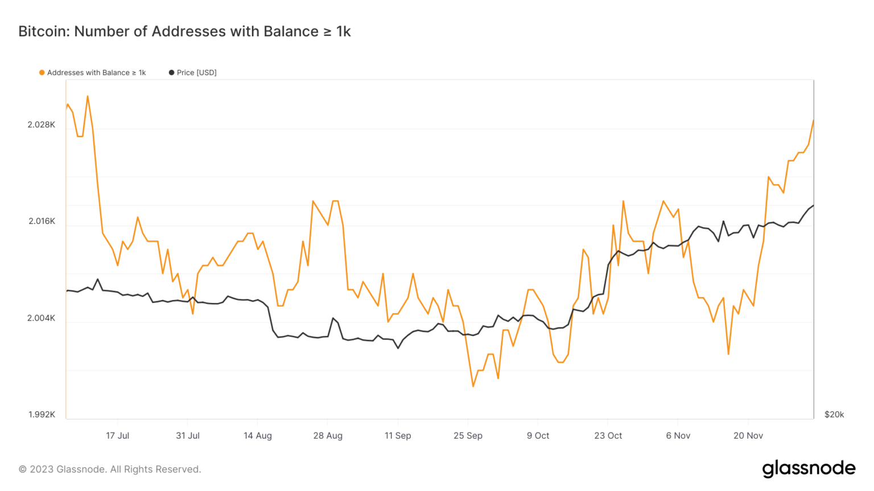Toggle the 'Price [USD]' legend label
The image size is (874, 491).
click(196, 73)
